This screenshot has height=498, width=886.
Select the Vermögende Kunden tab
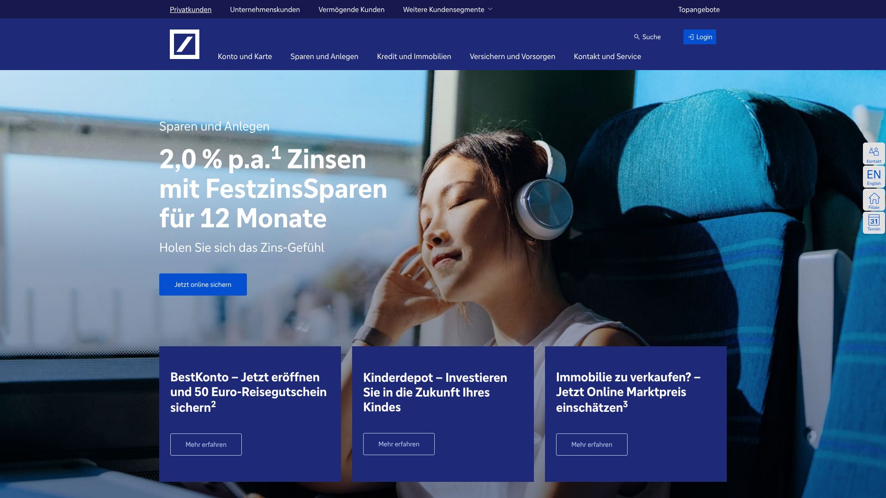(351, 9)
